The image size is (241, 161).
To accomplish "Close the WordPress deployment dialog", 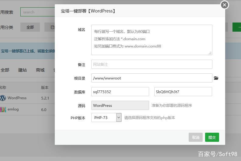I will [225, 5].
